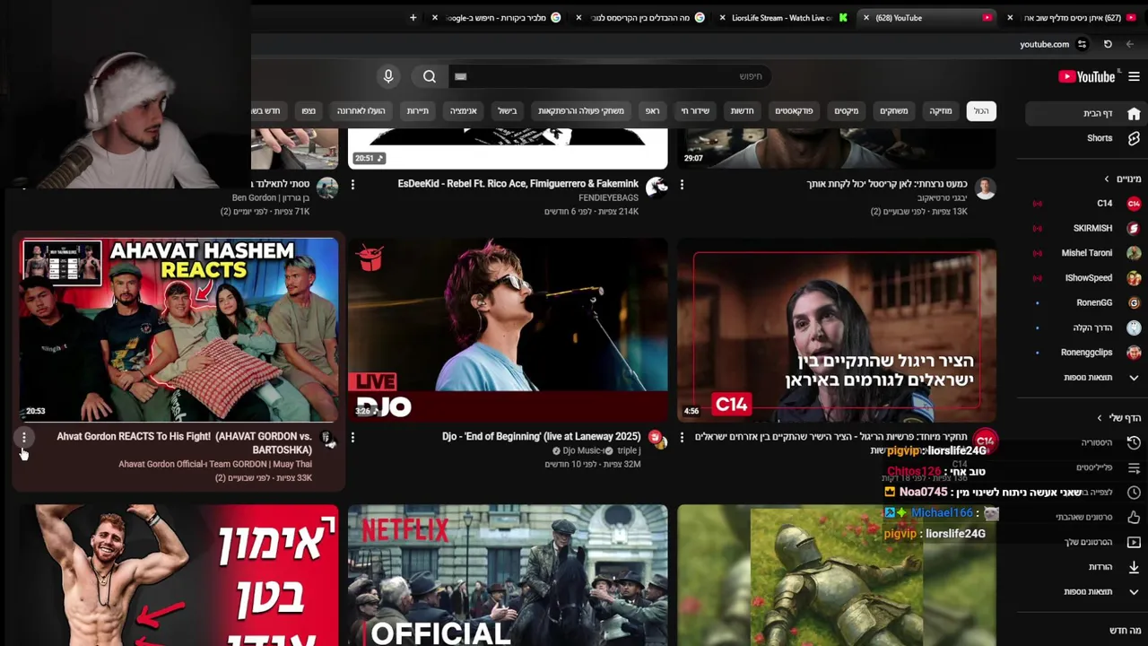Open Watch later clock icon in sidebar
1148x646 pixels.
point(1134,493)
